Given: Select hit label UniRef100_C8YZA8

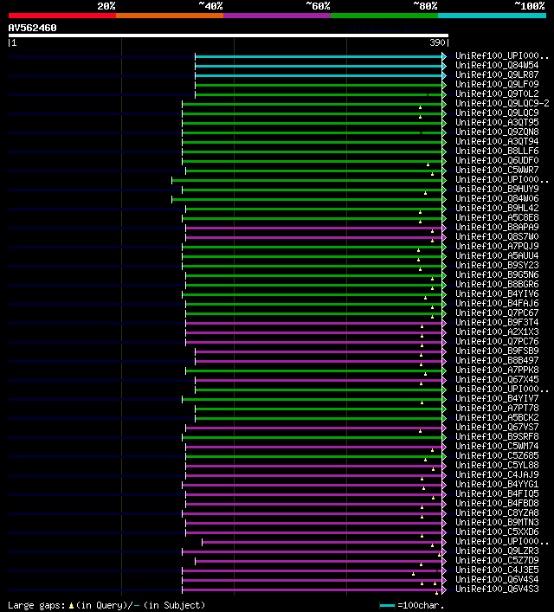Looking at the screenshot, I should (497, 512).
